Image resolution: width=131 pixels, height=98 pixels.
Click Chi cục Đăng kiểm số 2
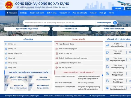[x=86, y=83]
